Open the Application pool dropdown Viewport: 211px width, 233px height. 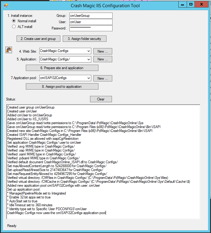pos(65,78)
